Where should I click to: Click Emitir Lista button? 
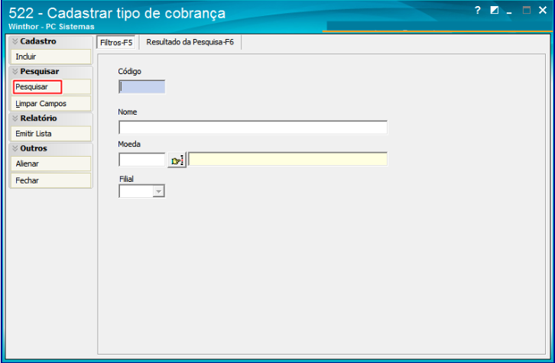[51, 134]
